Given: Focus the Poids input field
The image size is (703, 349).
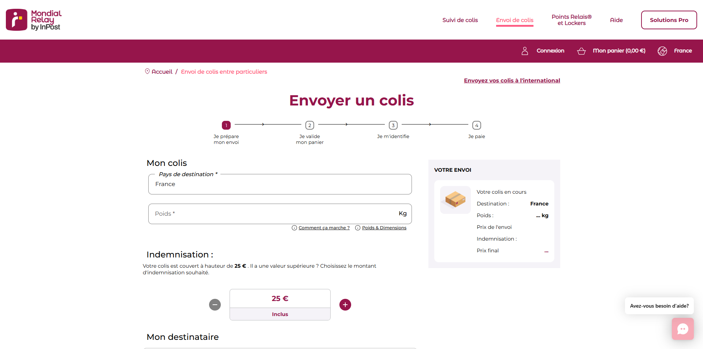Looking at the screenshot, I should coord(280,214).
